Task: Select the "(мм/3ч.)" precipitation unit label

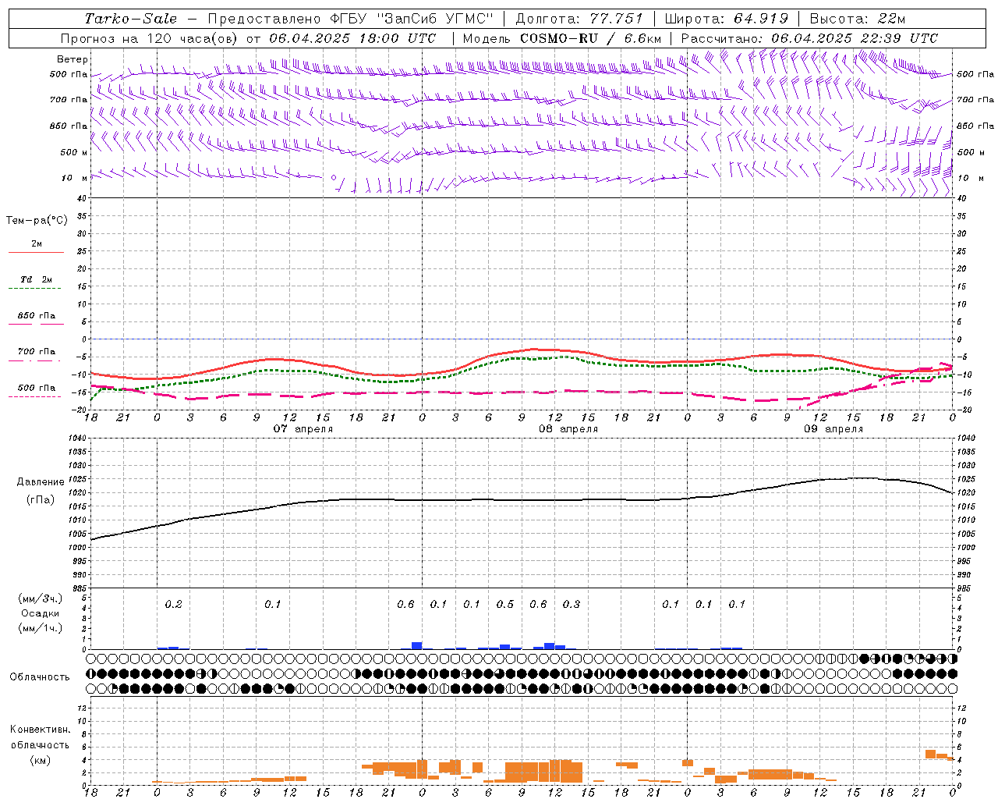Action: click(x=41, y=598)
